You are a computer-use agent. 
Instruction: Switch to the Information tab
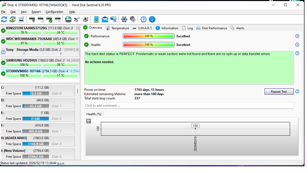pos(167,28)
